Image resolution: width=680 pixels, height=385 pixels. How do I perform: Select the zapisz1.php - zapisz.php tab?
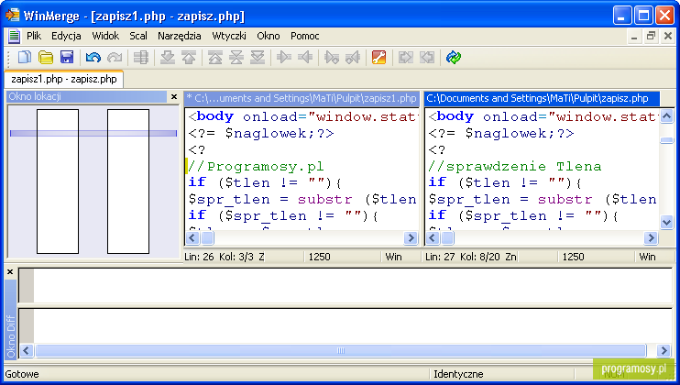[64, 79]
